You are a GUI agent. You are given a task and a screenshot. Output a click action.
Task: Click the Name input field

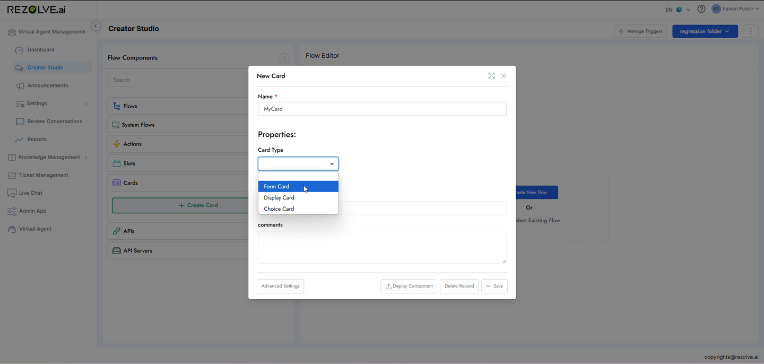(x=382, y=109)
